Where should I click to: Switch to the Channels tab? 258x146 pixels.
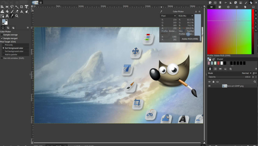coord(215,69)
